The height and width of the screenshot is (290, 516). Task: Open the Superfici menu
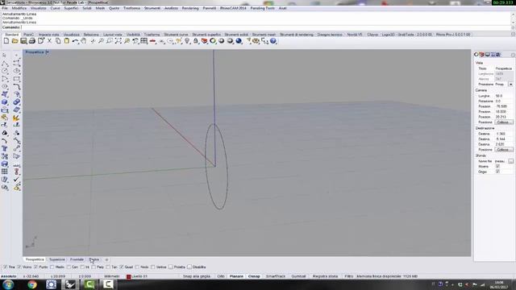71,8
